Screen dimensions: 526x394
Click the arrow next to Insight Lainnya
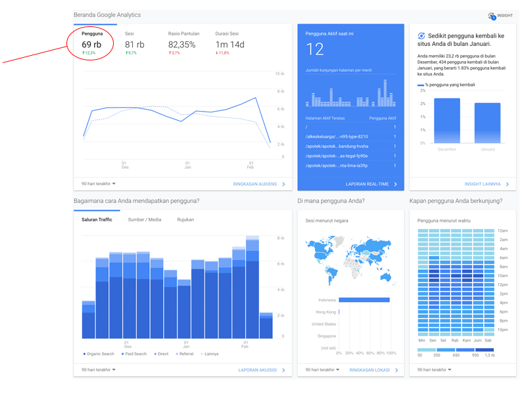[507, 184]
